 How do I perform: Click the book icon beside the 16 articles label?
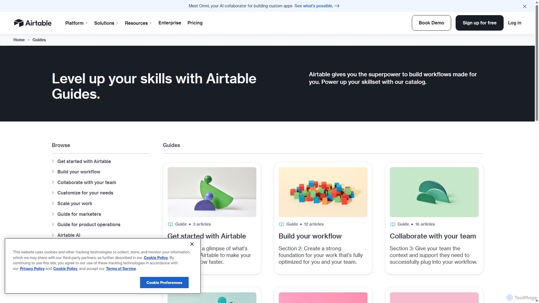392,224
